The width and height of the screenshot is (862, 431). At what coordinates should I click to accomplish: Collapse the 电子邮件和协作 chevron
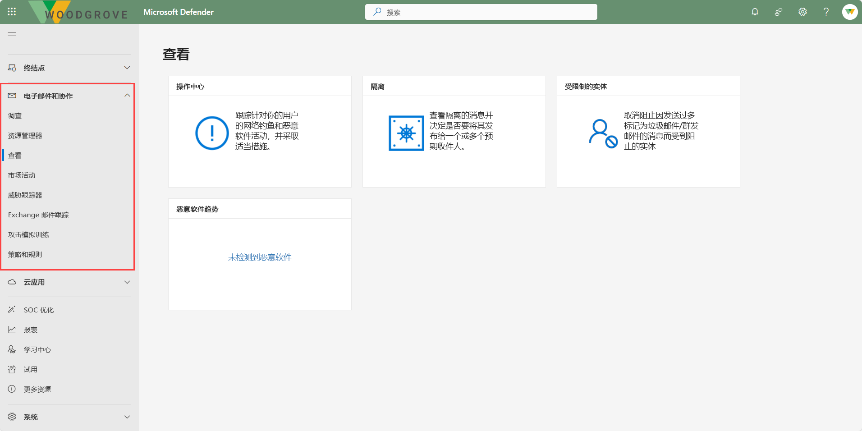coord(127,96)
